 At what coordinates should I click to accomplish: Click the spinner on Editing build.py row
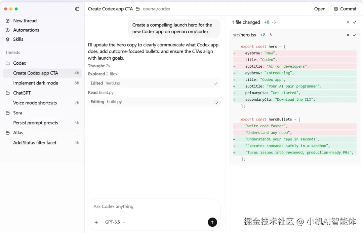[x=216, y=102]
